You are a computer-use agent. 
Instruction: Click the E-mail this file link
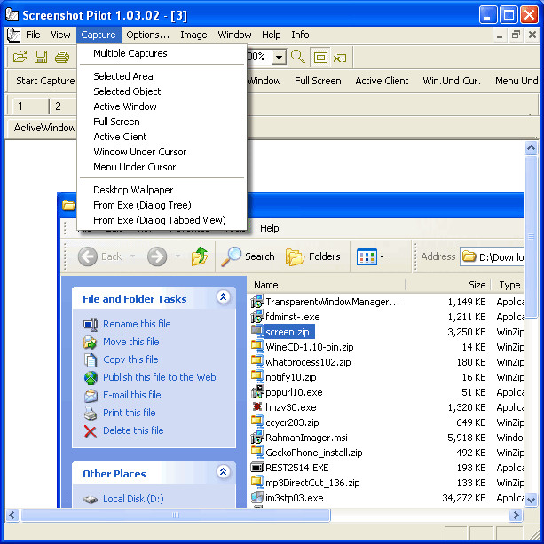pos(132,395)
